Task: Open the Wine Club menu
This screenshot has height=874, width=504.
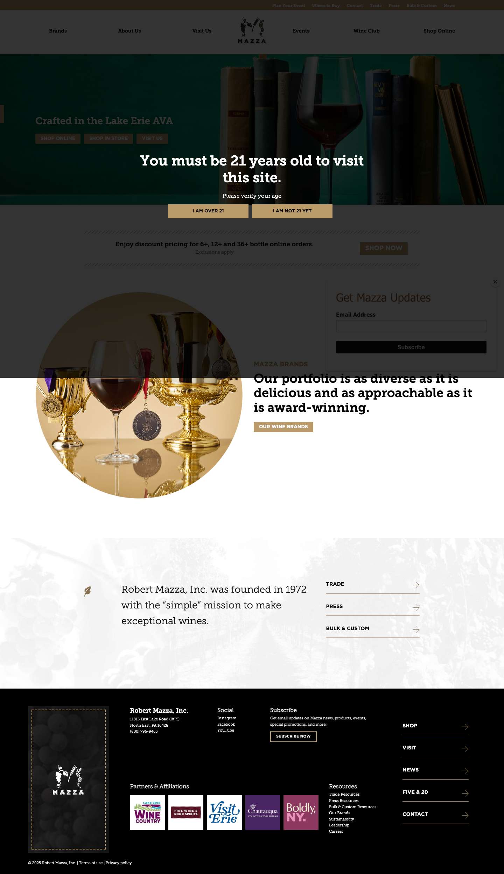Action: [366, 31]
